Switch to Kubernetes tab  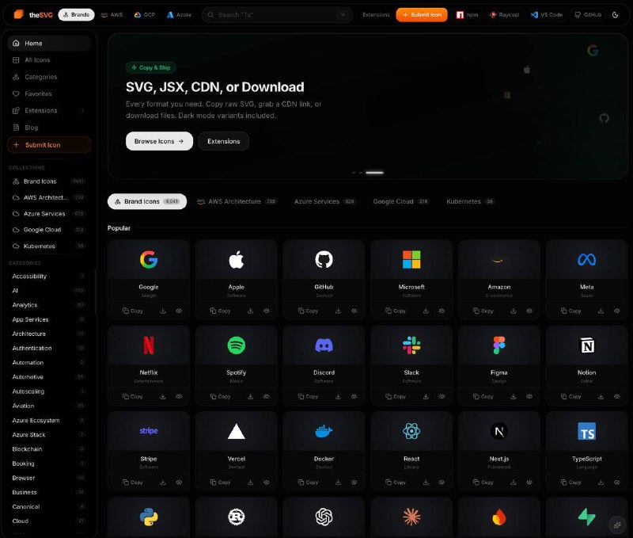470,201
